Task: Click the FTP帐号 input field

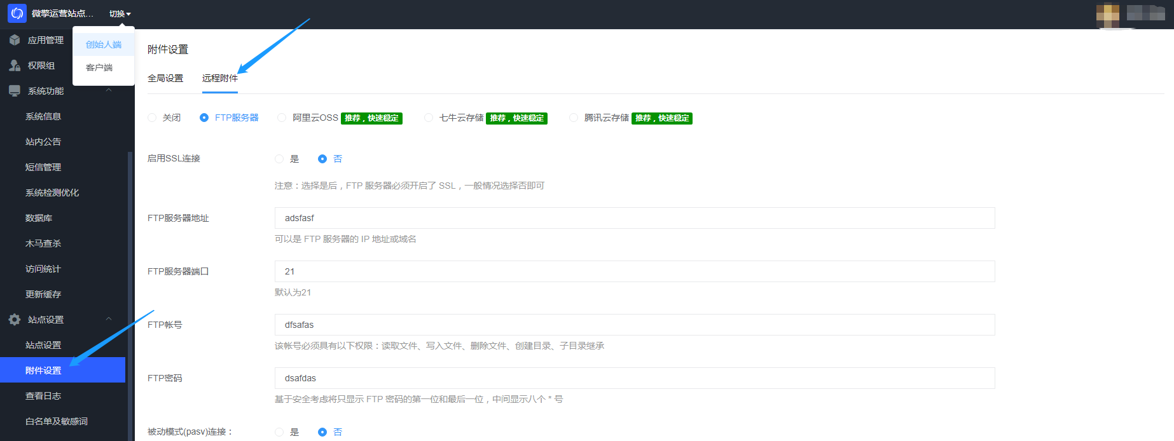Action: pos(635,325)
